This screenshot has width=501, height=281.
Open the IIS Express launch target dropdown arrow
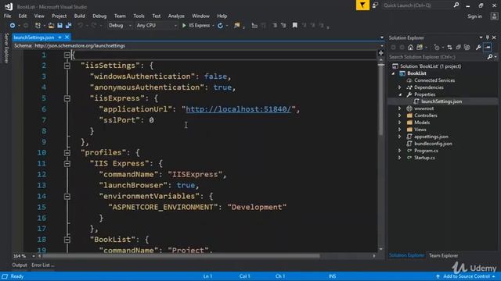[x=213, y=26]
